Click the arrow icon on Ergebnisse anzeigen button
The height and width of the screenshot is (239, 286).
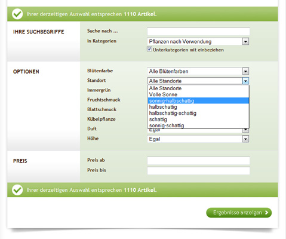[x=267, y=213]
